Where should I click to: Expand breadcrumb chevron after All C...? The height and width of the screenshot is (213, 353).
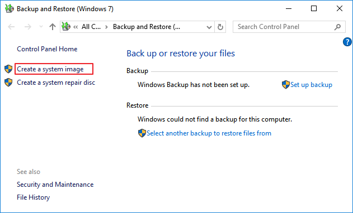click(x=106, y=27)
